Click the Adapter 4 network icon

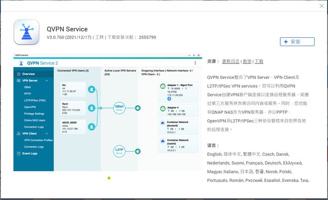click(x=163, y=109)
